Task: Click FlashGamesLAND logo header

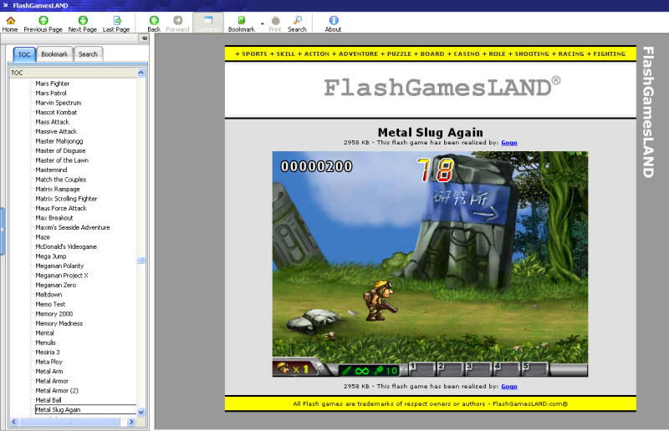Action: (x=442, y=88)
